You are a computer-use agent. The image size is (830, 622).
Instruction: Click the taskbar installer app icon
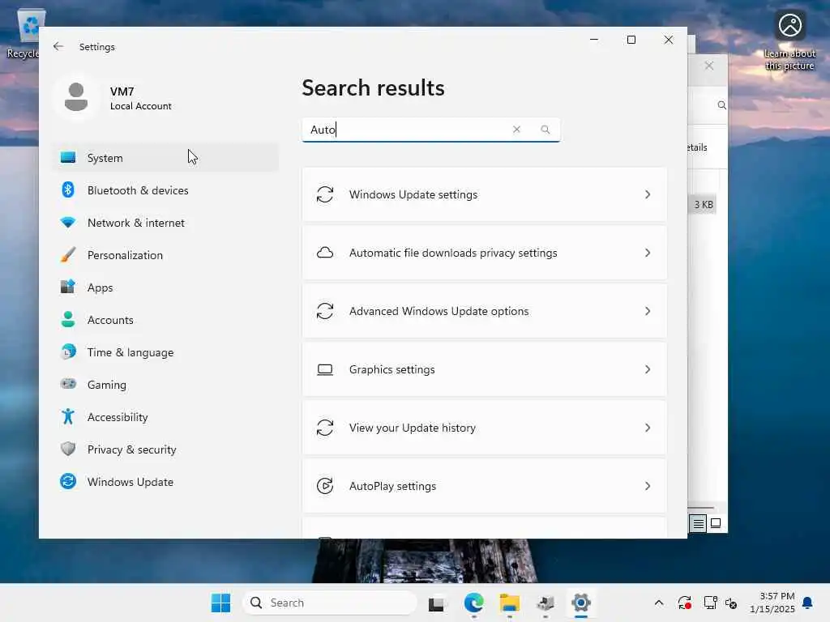545,603
